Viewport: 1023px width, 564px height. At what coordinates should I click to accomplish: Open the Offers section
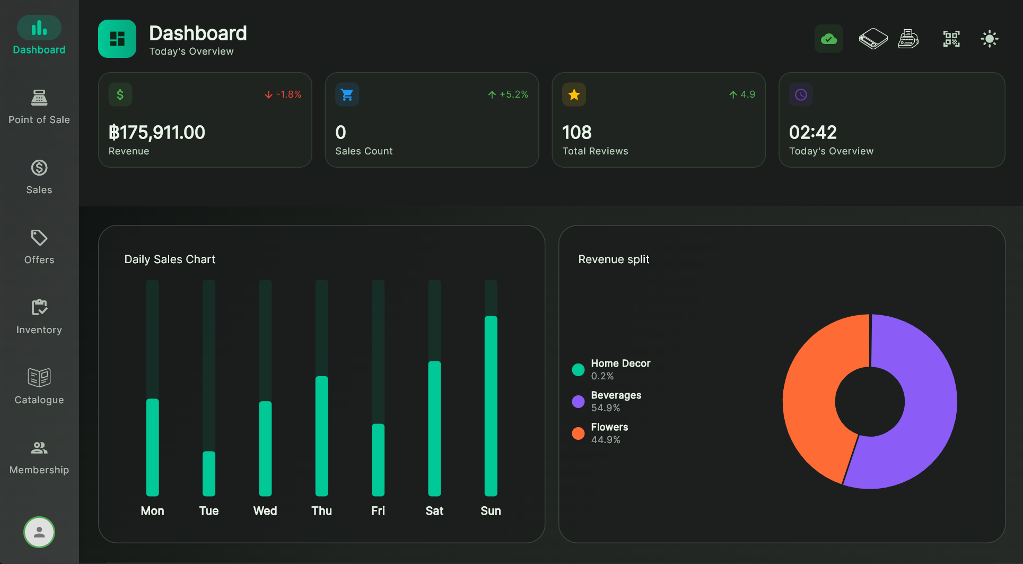39,246
